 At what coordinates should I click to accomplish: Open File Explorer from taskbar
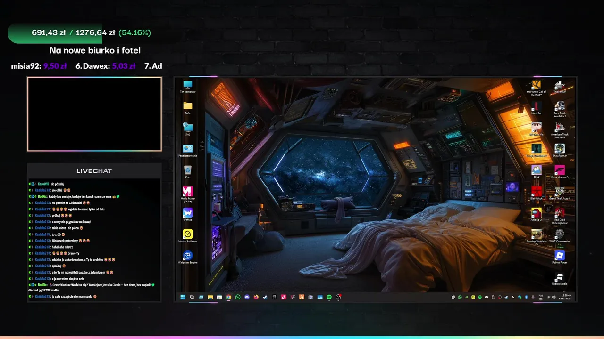pos(210,297)
